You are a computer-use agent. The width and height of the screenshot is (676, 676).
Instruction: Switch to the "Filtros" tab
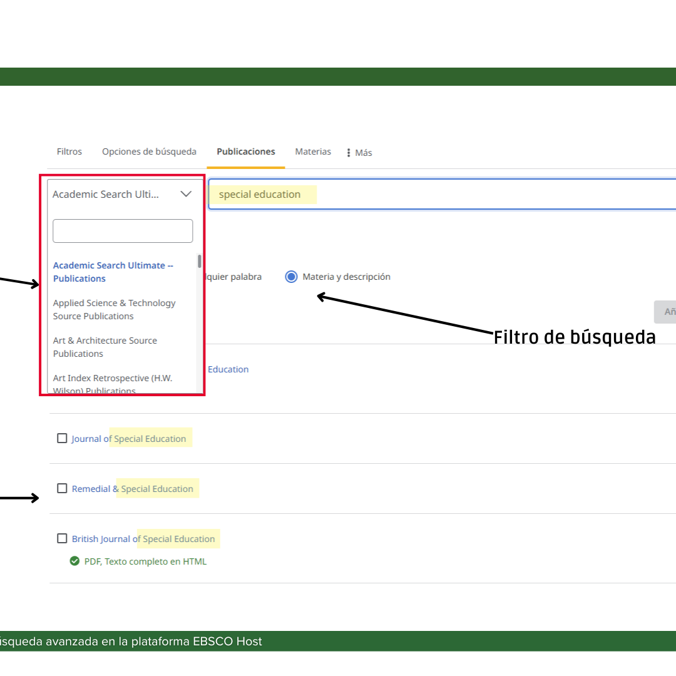click(x=69, y=151)
